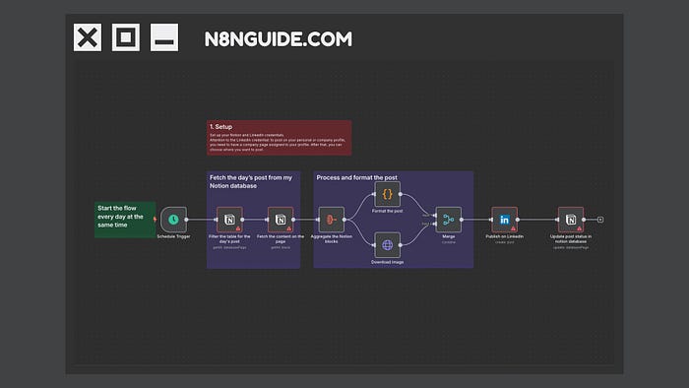This screenshot has width=689, height=388.
Task: Click the 'Merge' node label
Action: tap(448, 236)
